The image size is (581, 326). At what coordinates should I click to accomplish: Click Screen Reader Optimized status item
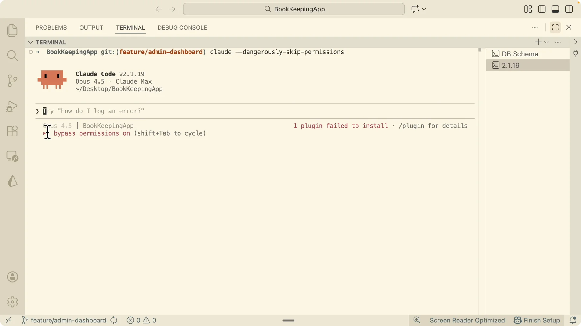coord(467,320)
